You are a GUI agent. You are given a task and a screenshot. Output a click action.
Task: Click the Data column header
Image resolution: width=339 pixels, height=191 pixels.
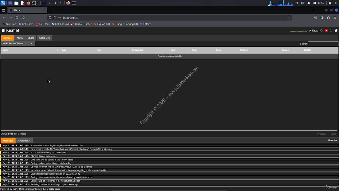226,50
